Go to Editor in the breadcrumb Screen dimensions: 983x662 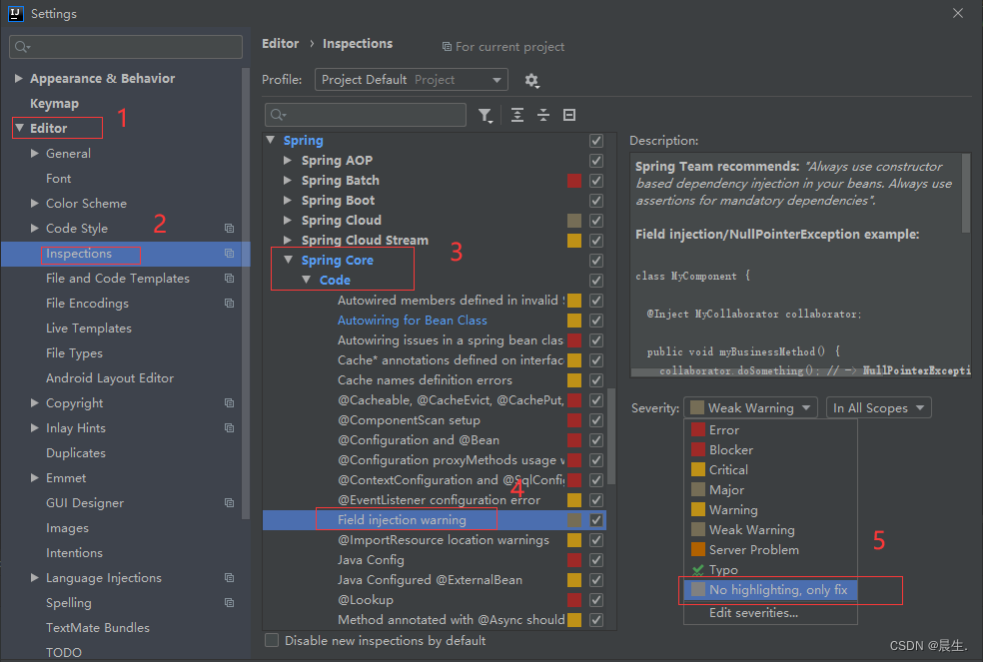tap(281, 43)
